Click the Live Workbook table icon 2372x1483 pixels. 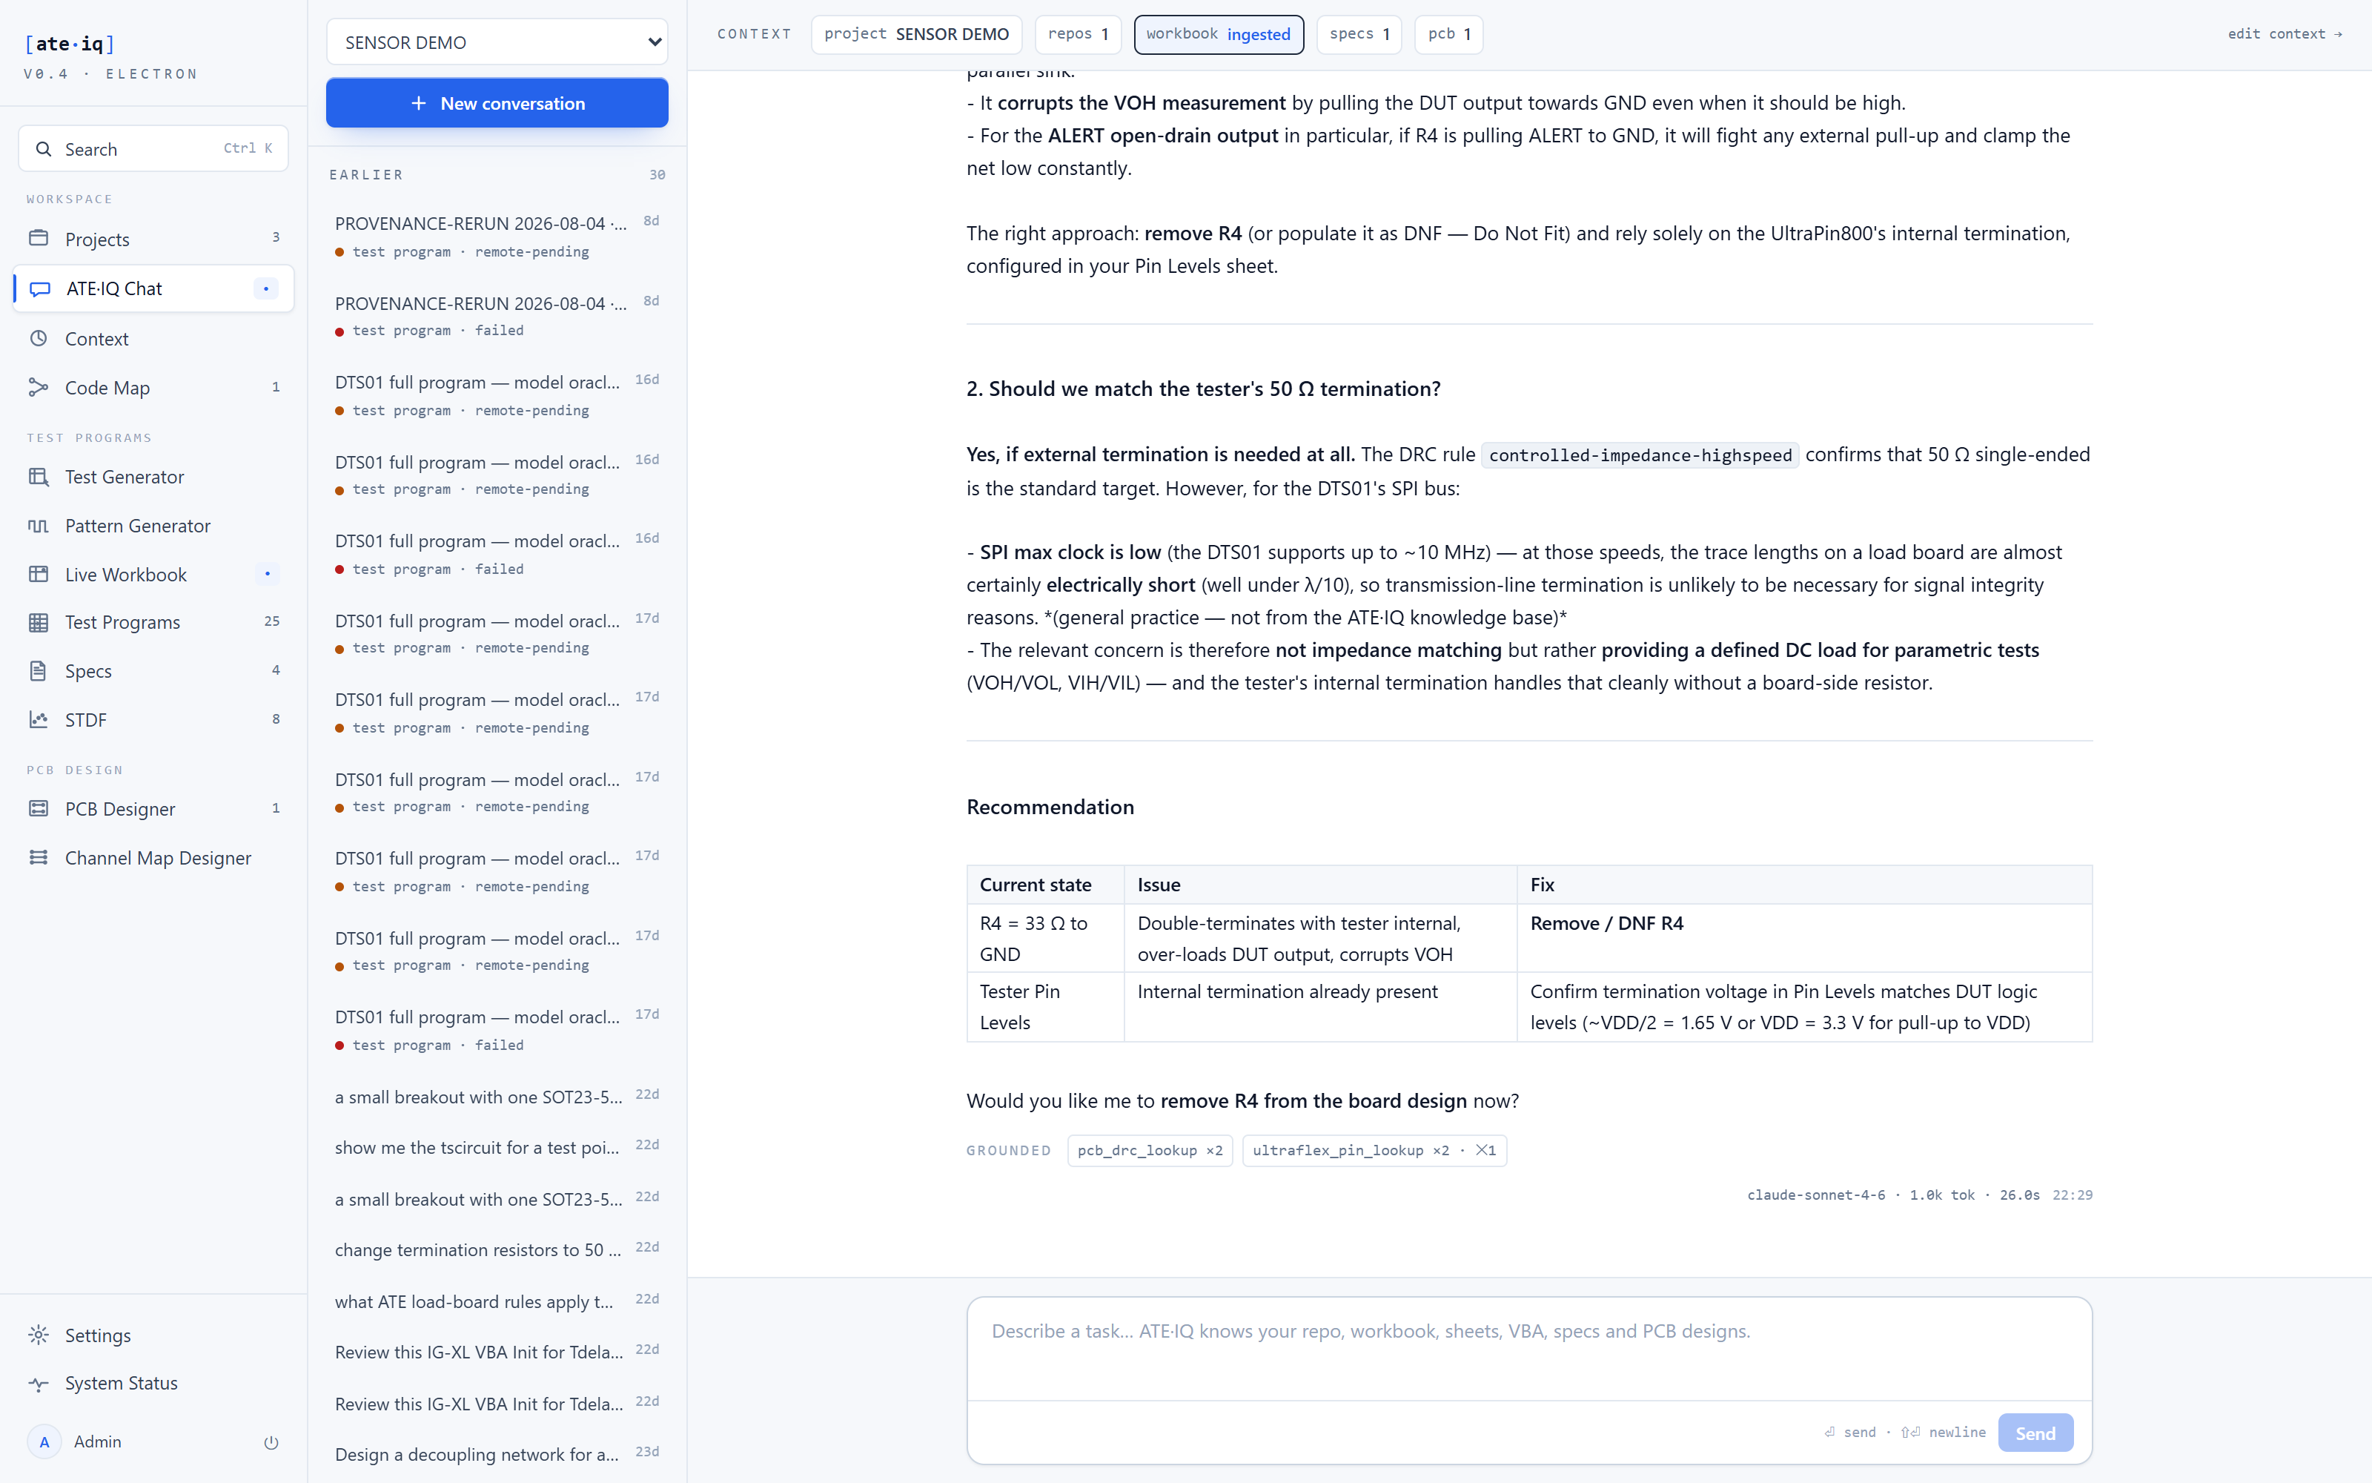(39, 574)
